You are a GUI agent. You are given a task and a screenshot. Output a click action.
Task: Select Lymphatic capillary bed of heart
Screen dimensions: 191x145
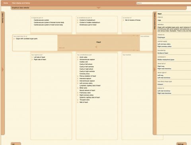[90, 86]
